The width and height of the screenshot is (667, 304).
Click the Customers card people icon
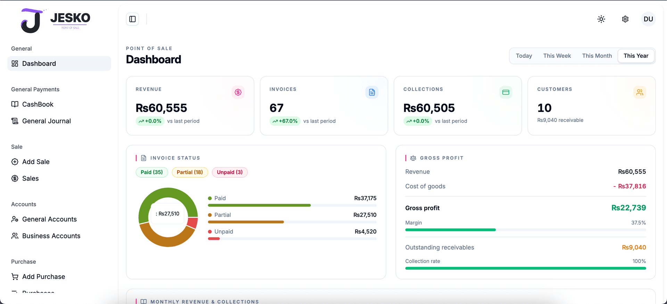pos(640,92)
